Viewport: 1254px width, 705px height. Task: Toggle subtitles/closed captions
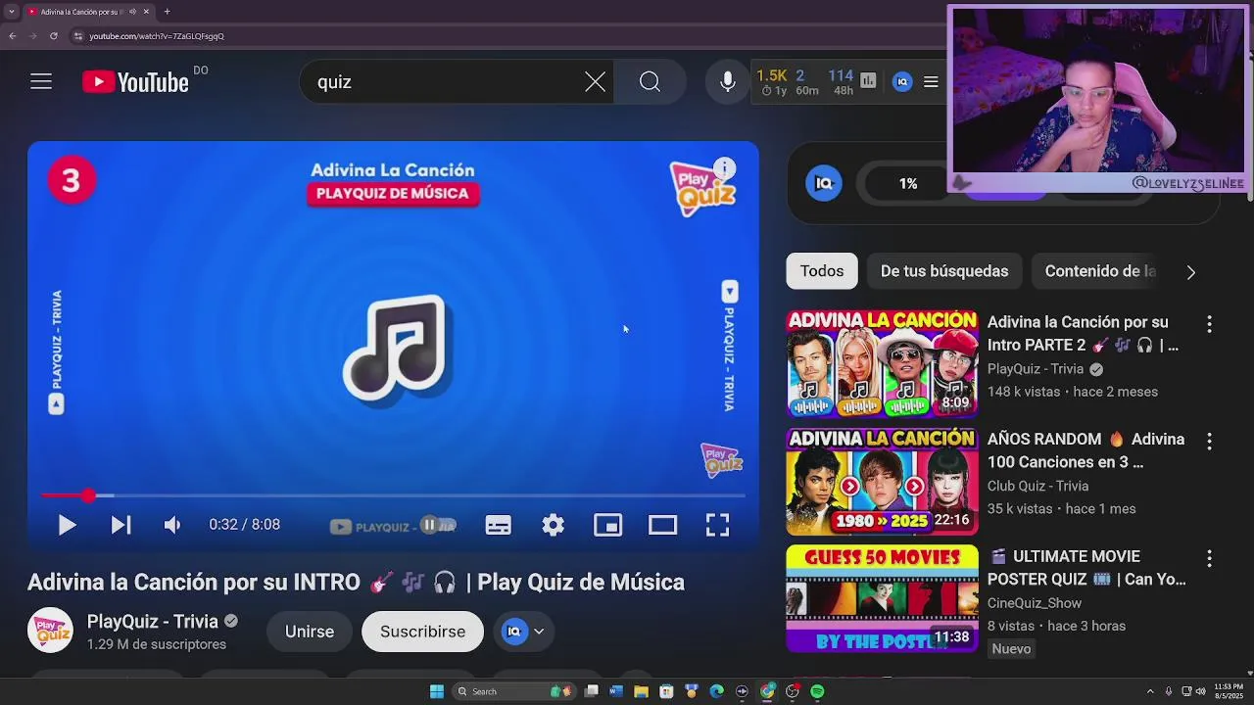click(x=498, y=525)
